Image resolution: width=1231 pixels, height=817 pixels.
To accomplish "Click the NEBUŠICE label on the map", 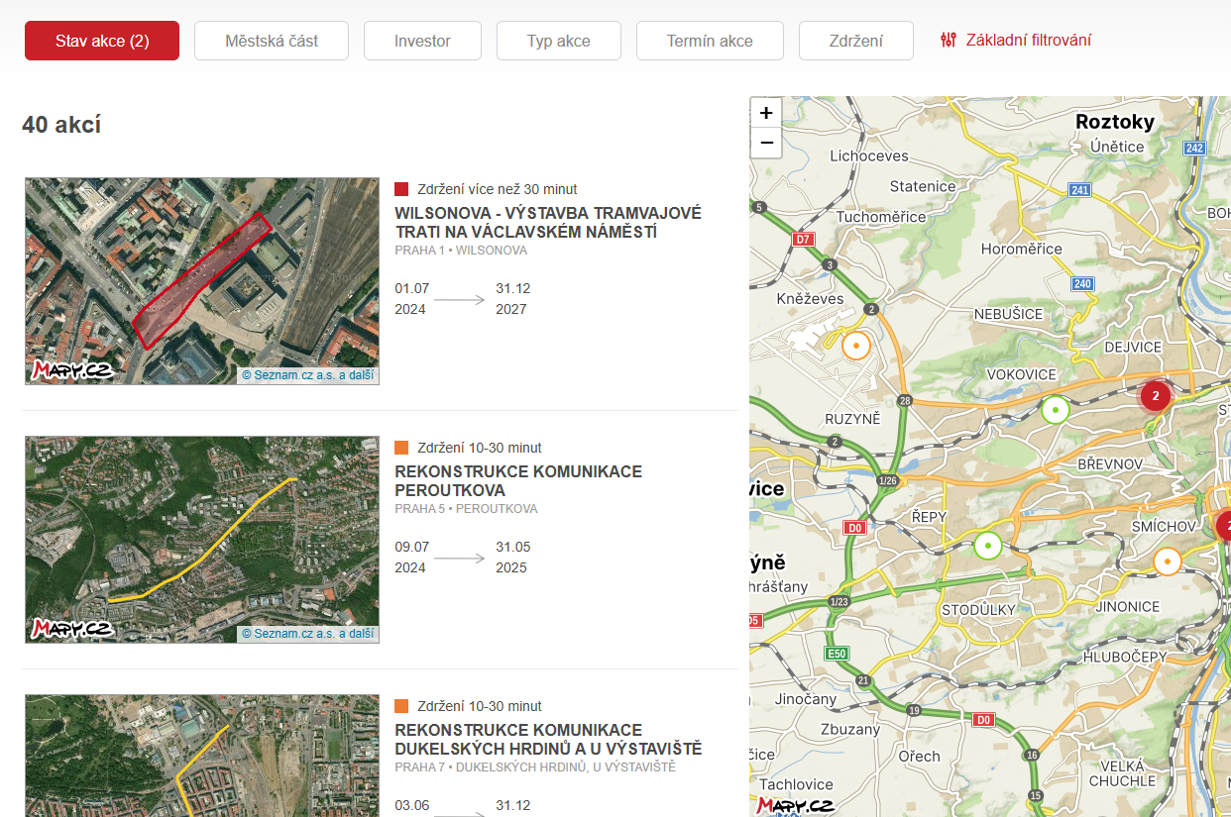I will tap(1008, 314).
